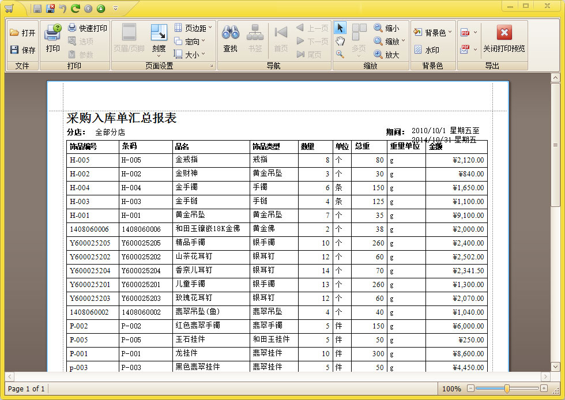This screenshot has height=400, width=565.
Task: Click the export to PDF icon
Action: 465,33
